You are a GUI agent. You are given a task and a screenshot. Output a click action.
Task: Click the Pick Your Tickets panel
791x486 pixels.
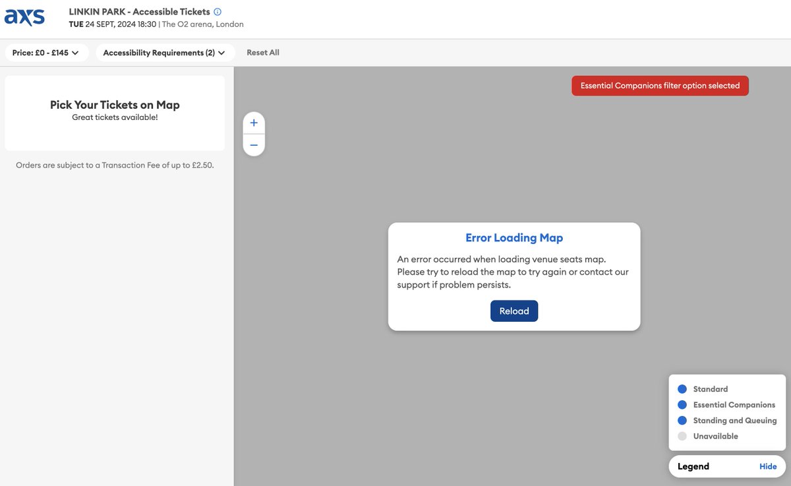click(115, 112)
